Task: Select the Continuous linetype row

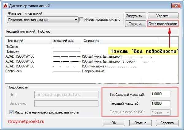Action: pos(92,71)
